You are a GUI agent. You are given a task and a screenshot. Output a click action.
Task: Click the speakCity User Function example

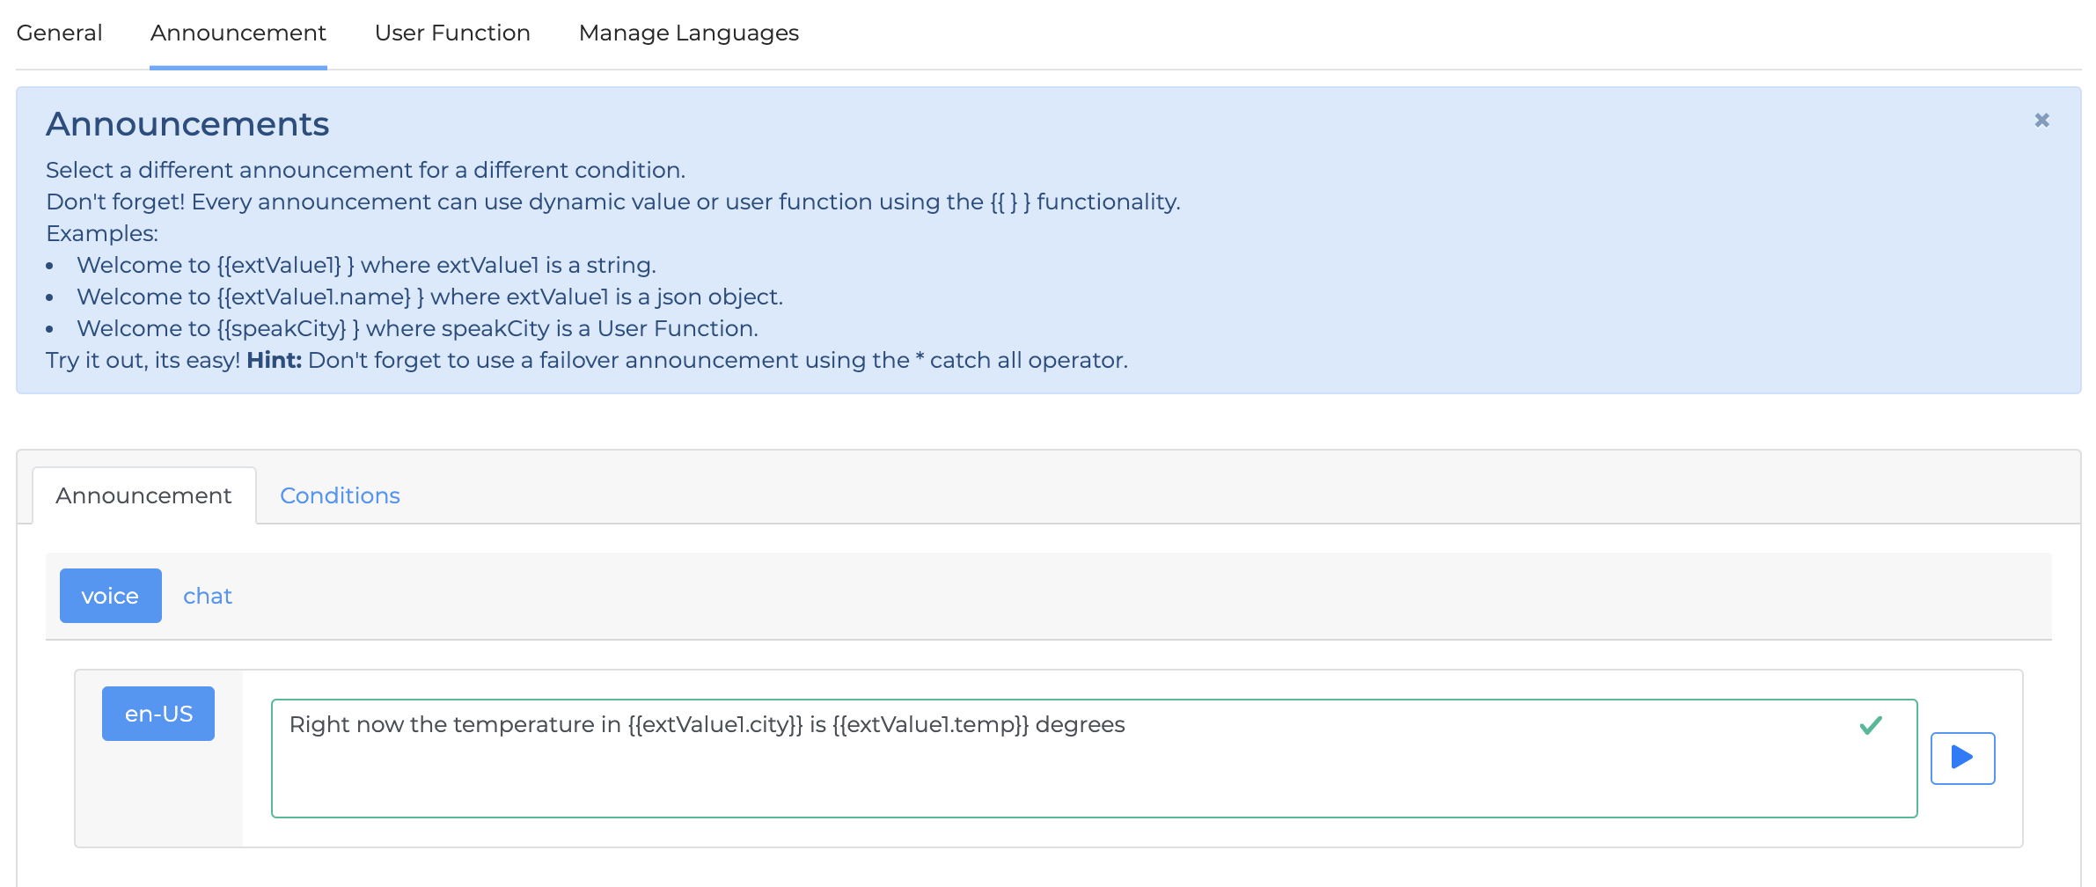click(417, 329)
